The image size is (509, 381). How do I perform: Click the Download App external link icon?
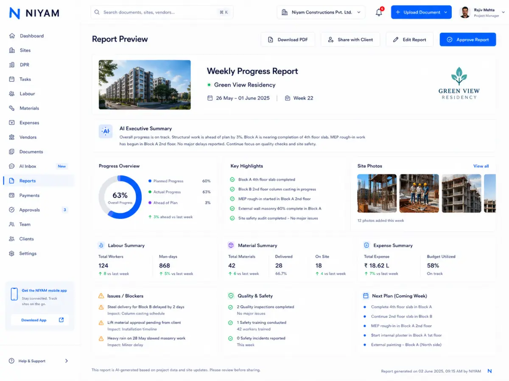click(x=61, y=320)
